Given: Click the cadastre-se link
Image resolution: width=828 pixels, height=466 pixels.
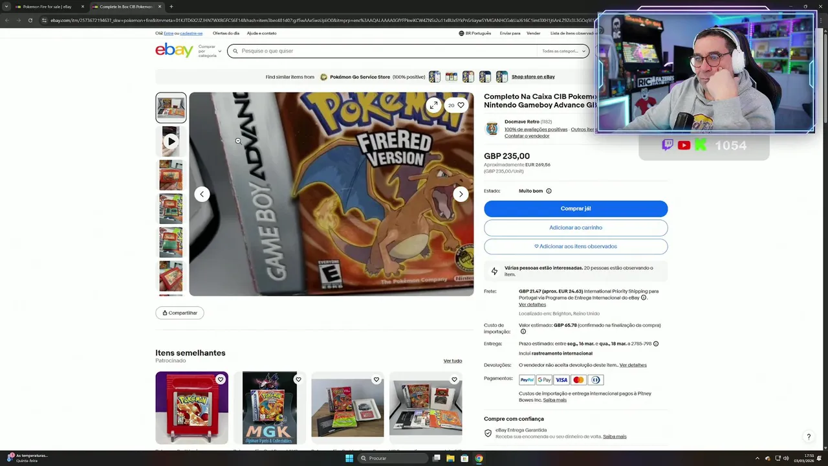Looking at the screenshot, I should (x=191, y=33).
